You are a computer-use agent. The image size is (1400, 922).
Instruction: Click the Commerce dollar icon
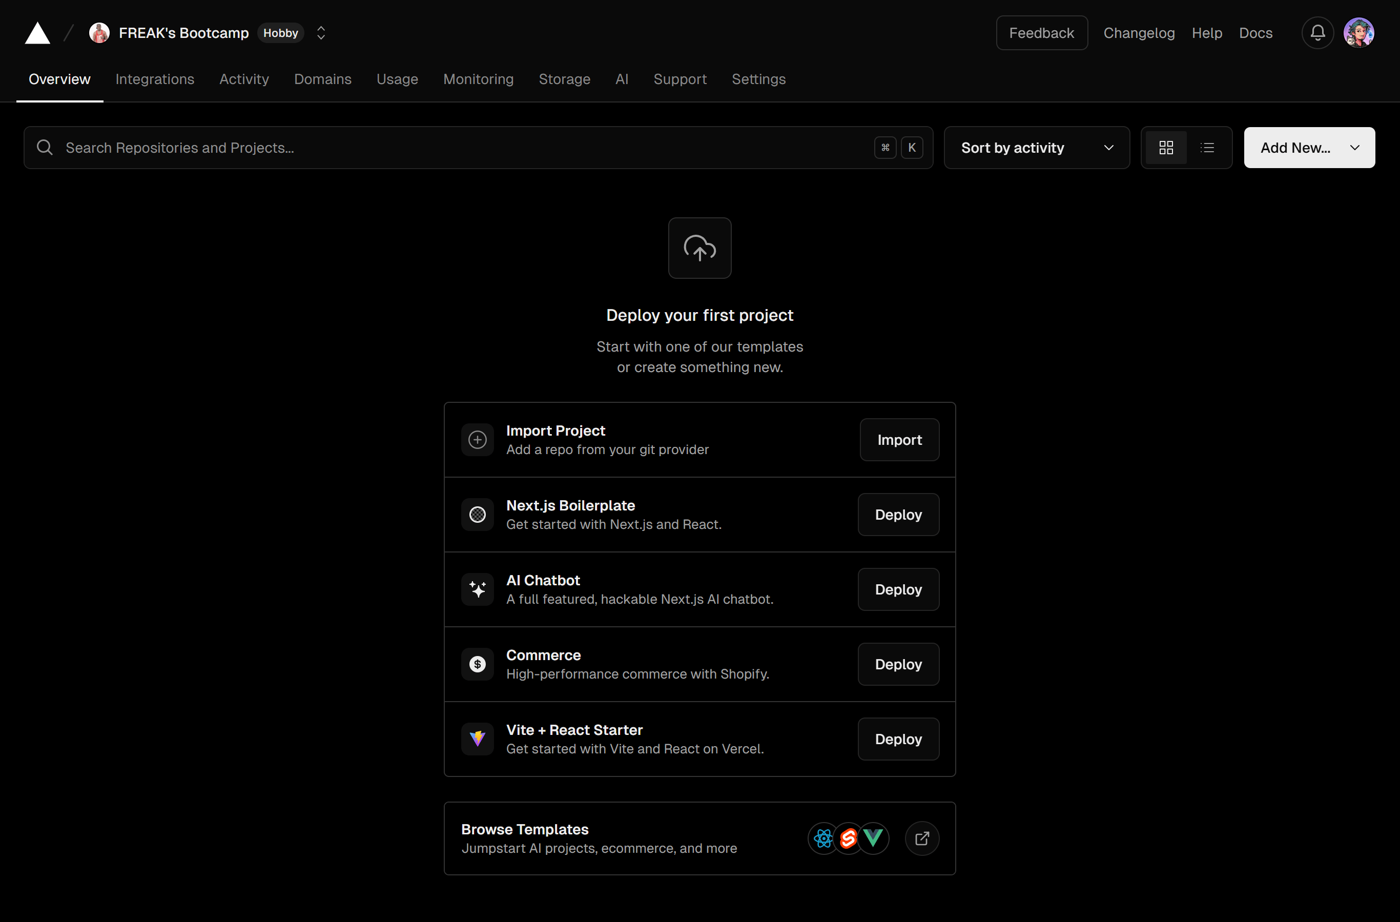click(477, 664)
